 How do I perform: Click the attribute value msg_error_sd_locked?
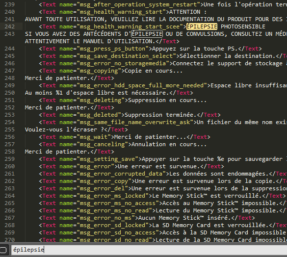tap(112, 225)
